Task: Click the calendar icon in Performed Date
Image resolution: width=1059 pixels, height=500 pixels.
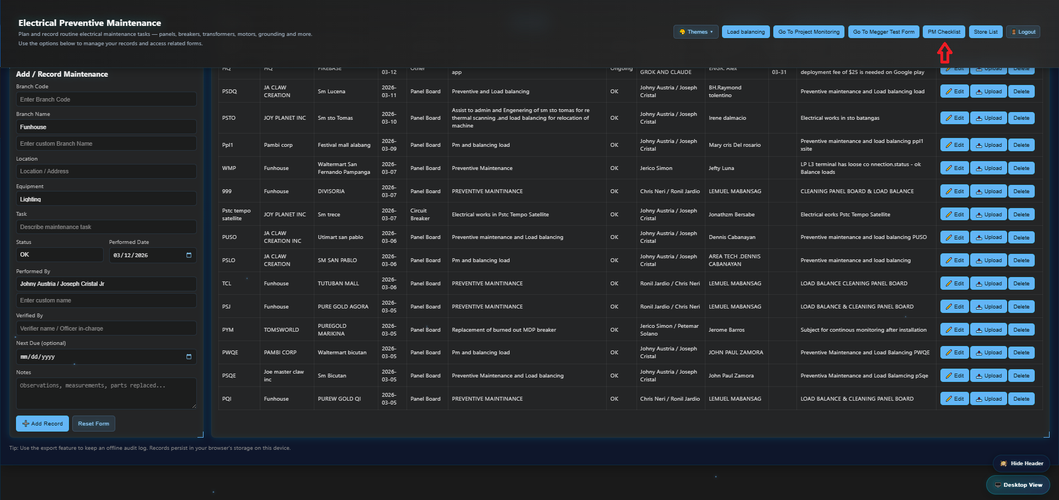Action: (189, 255)
